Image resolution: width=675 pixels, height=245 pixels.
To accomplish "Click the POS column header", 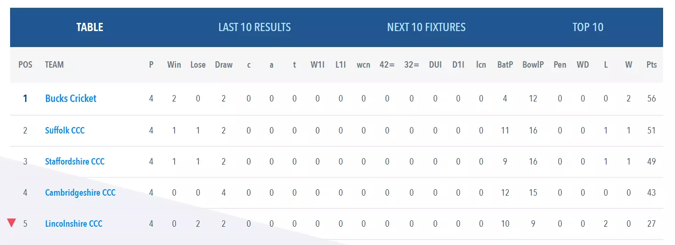I will 25,64.
